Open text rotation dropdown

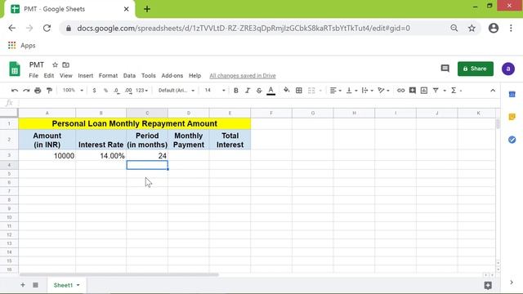(383, 91)
